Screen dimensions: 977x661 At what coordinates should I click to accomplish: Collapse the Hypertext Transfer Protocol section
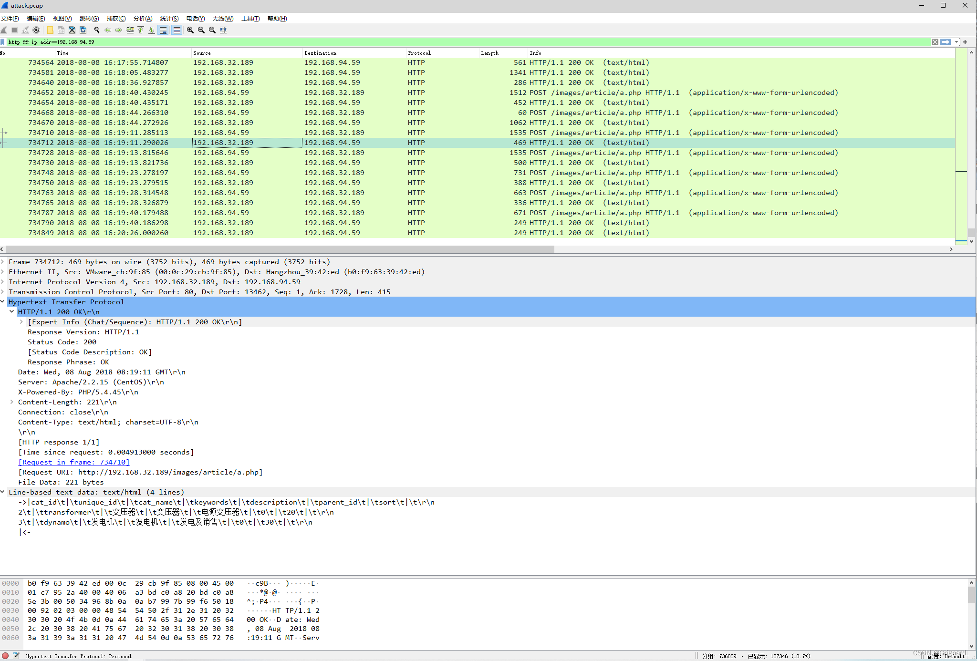[3, 302]
